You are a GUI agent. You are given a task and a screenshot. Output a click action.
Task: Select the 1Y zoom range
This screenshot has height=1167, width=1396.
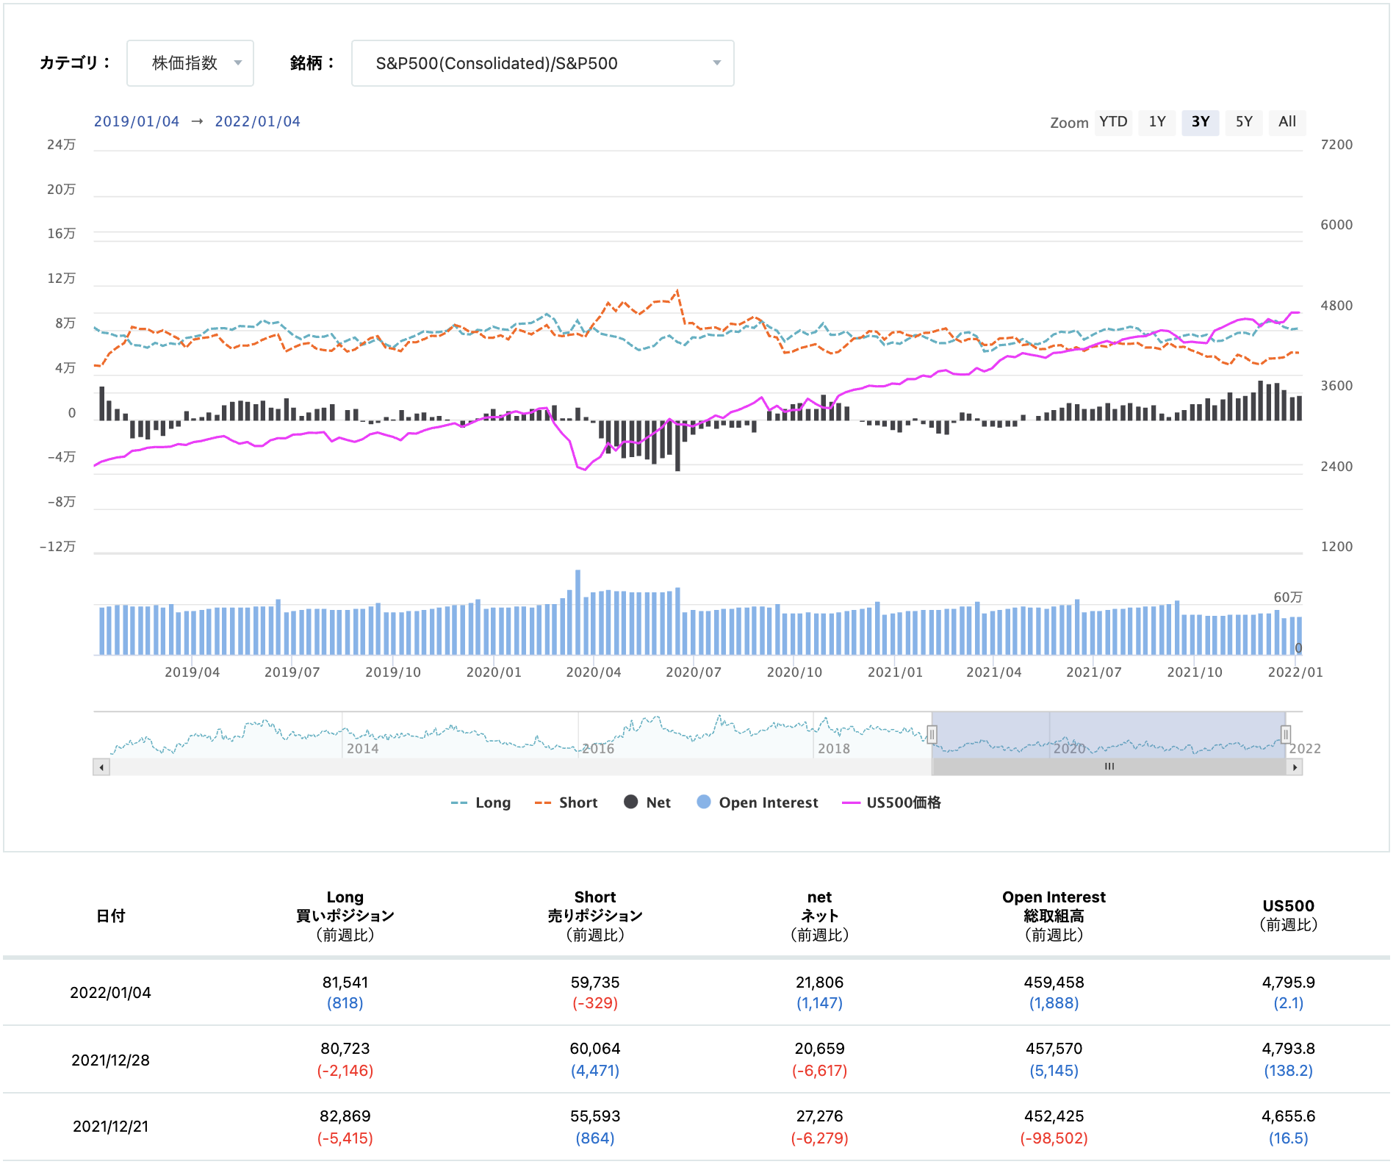point(1157,122)
